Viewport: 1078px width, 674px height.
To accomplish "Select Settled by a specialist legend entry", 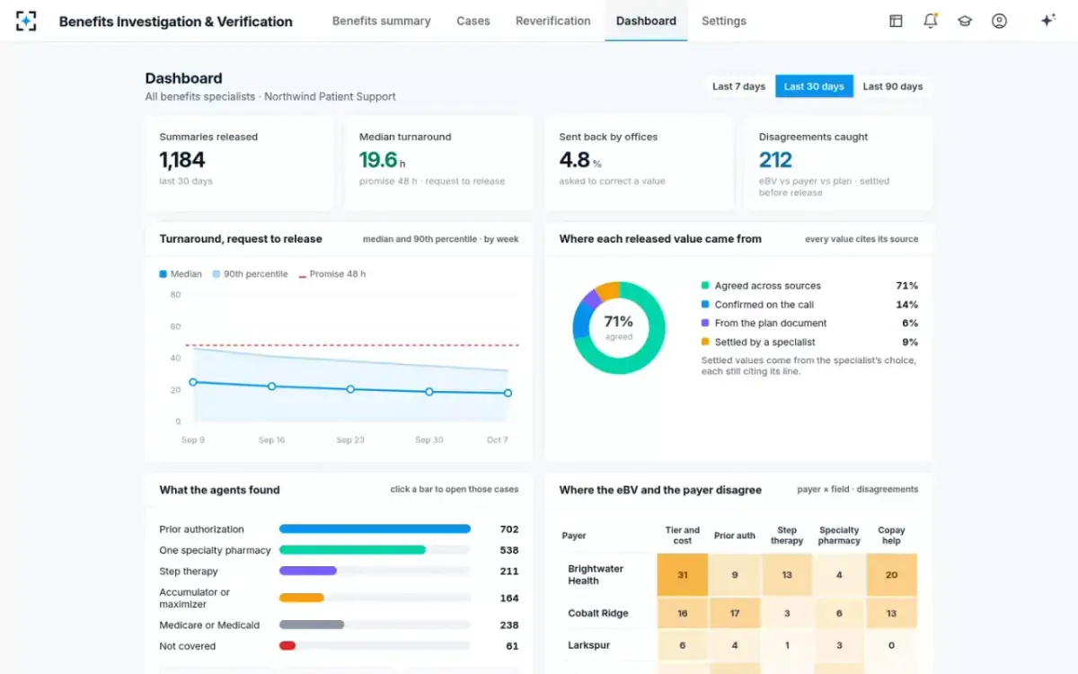I will coord(809,342).
